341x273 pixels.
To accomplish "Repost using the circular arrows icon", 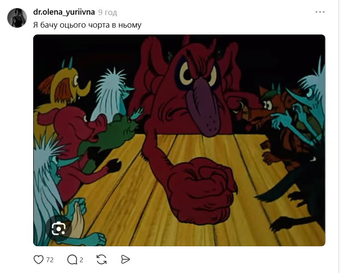I will tap(102, 260).
